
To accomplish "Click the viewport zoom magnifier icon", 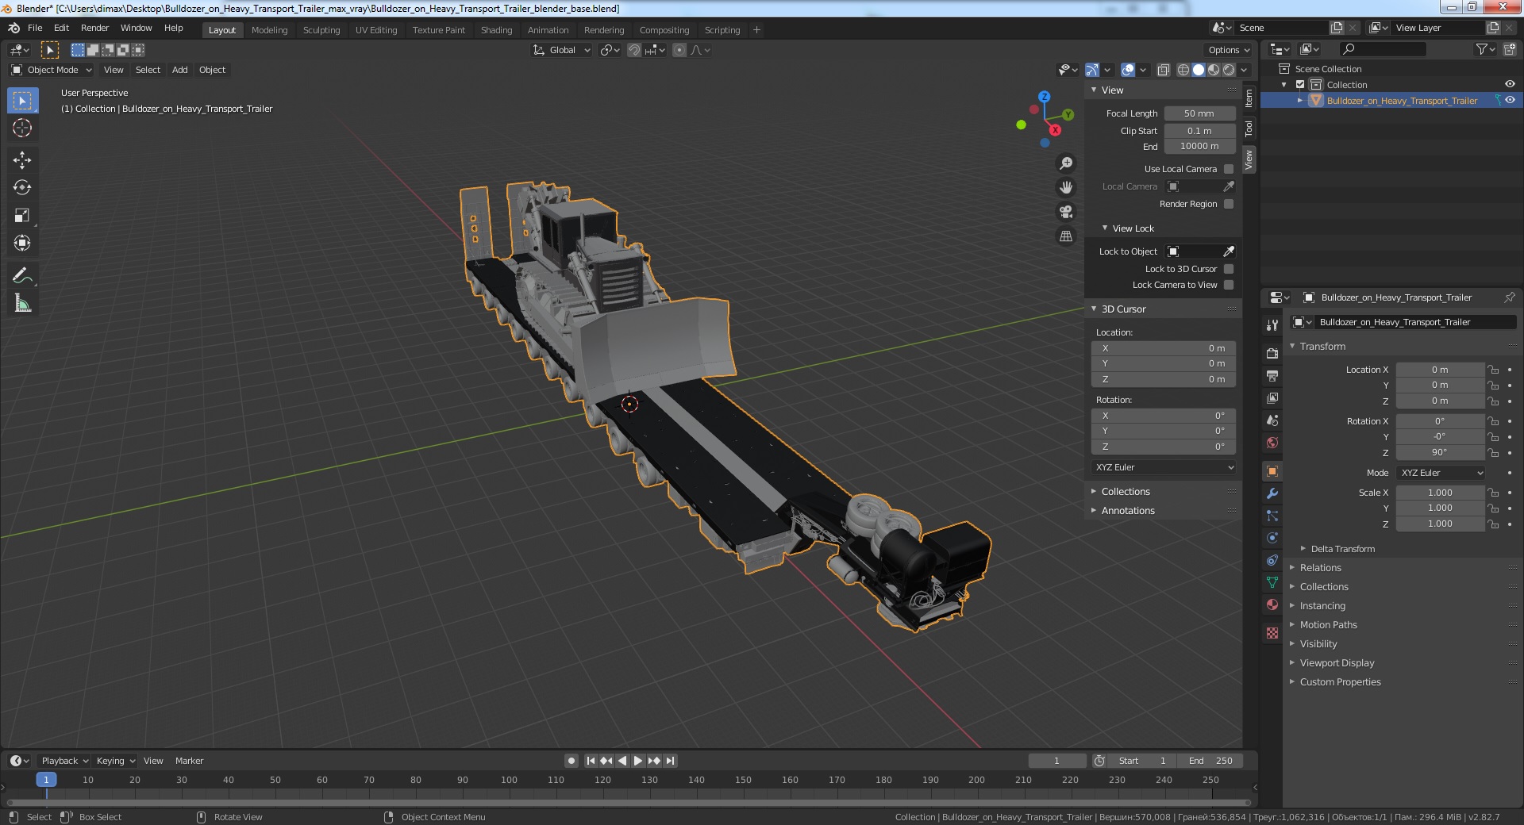I will coord(1066,163).
